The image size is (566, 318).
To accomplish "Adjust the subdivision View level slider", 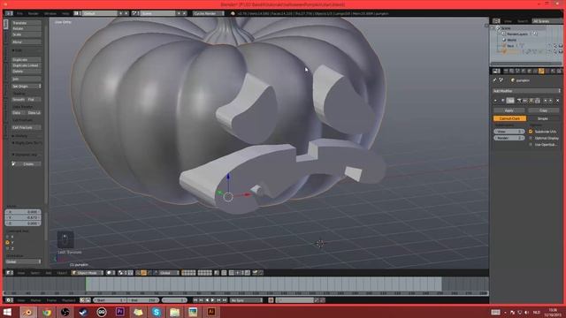I will [x=509, y=132].
